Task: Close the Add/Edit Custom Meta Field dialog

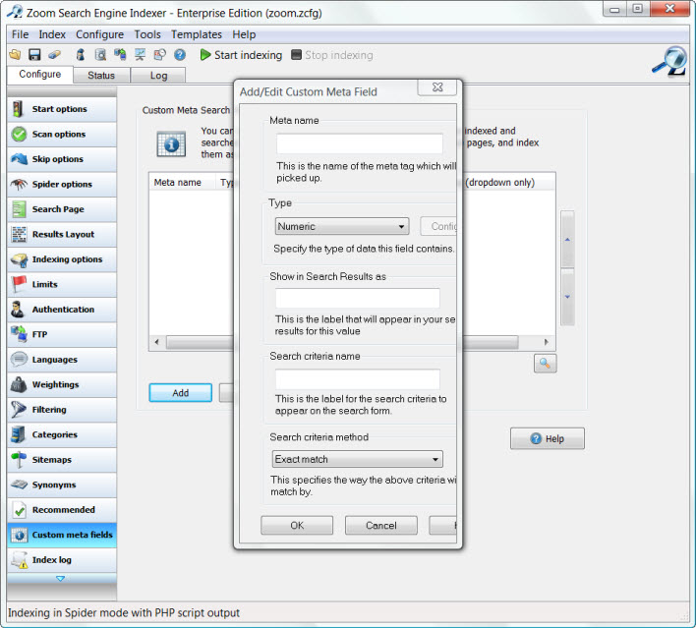Action: coord(437,87)
